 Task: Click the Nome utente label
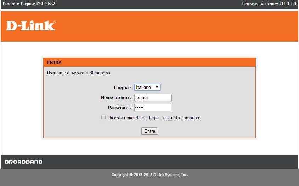[116, 98]
